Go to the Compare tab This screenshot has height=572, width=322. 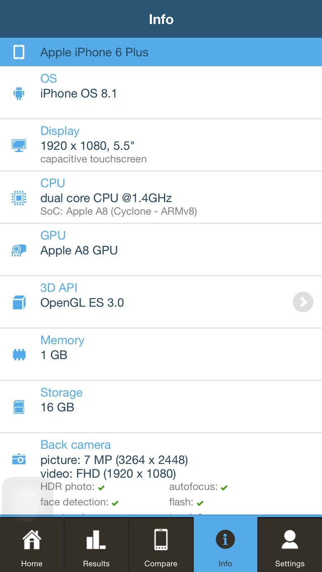coord(161,545)
